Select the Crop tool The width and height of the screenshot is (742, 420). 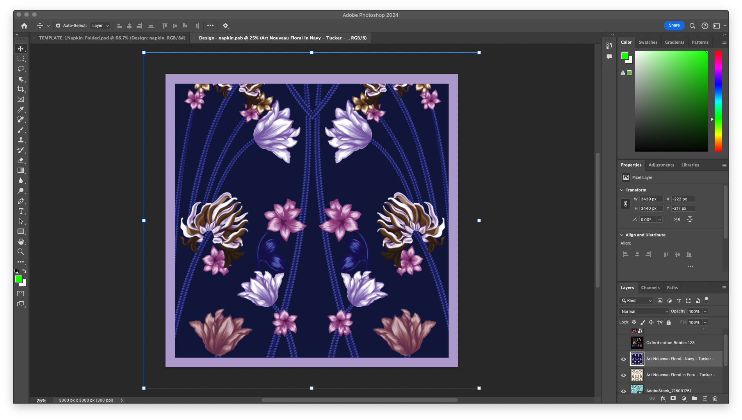[x=21, y=89]
